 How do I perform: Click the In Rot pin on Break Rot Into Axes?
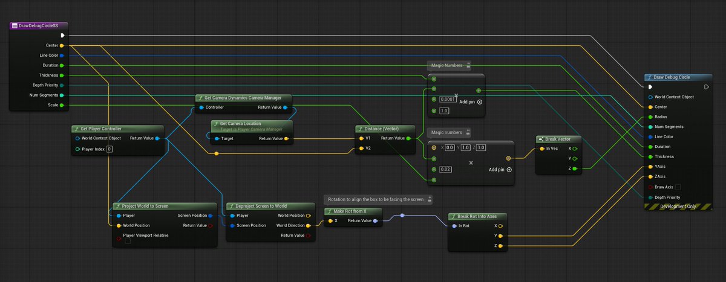pos(454,226)
